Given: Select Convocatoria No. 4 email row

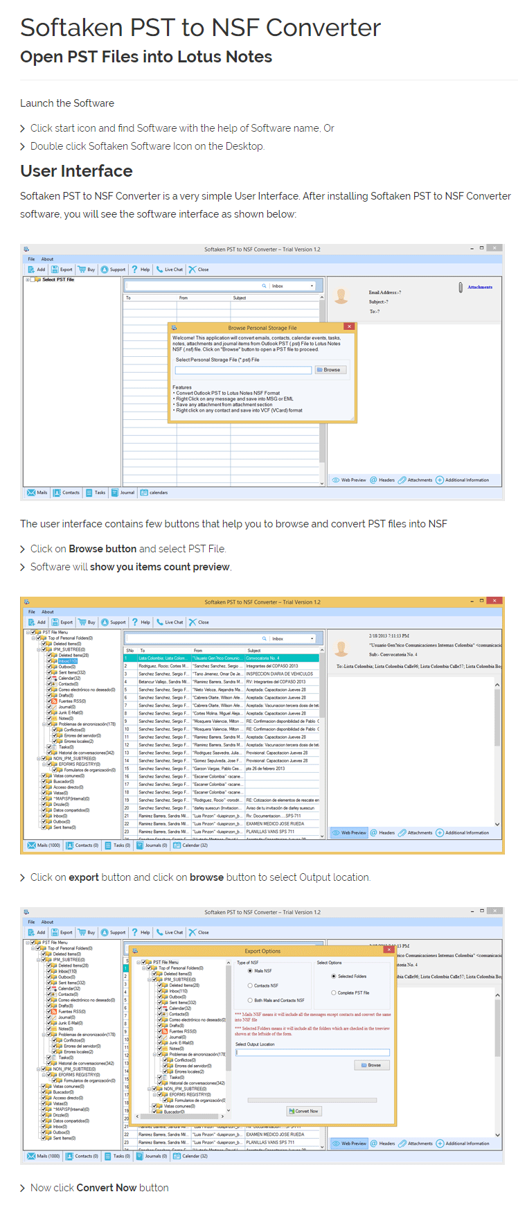Looking at the screenshot, I should 222,658.
